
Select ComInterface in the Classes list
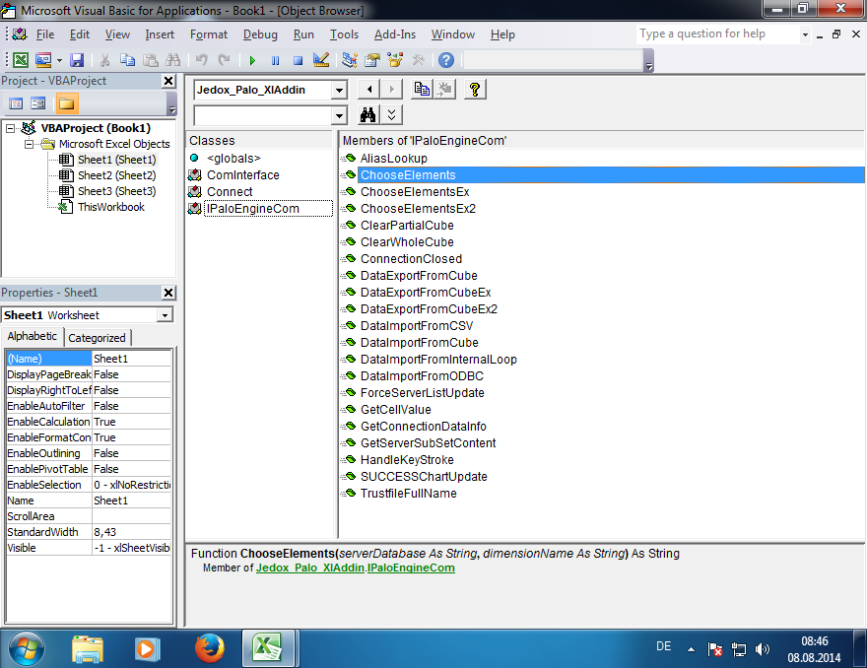(x=242, y=175)
